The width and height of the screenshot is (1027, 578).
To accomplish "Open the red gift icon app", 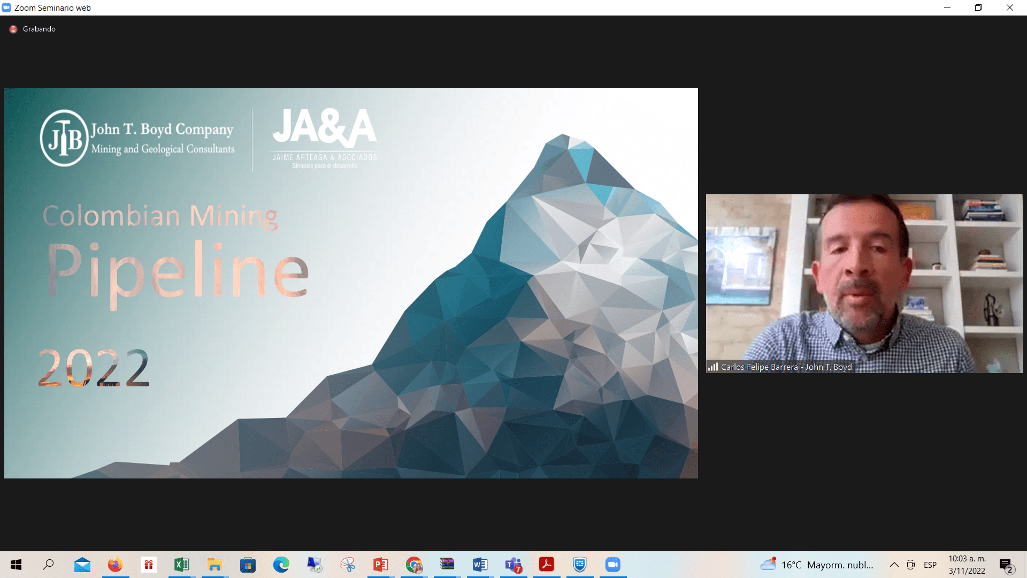I will 148,565.
